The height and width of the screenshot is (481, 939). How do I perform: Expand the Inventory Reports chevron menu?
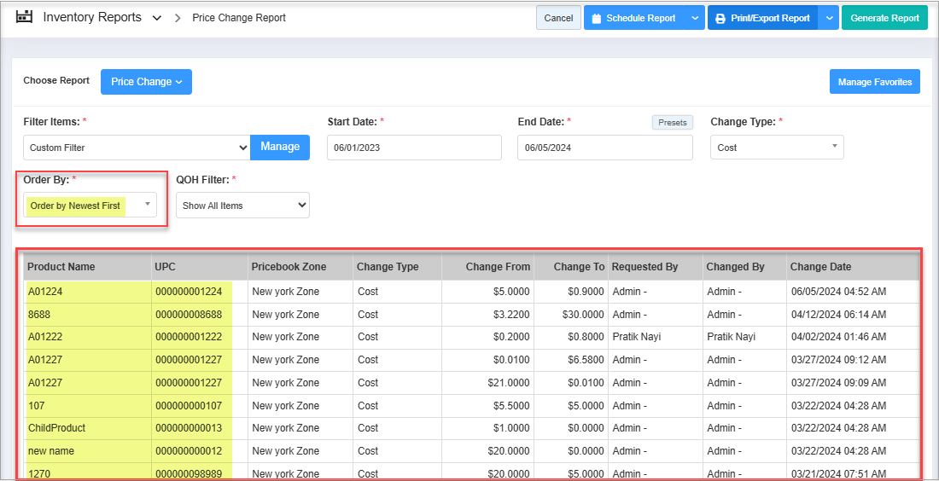[157, 18]
